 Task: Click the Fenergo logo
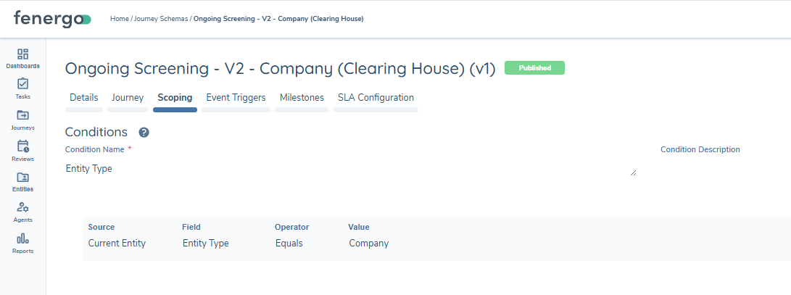pyautogui.click(x=52, y=19)
